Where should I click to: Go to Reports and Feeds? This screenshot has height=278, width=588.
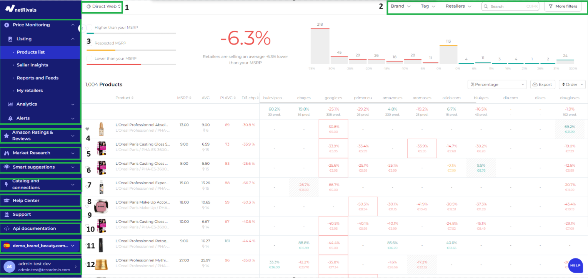tap(37, 78)
